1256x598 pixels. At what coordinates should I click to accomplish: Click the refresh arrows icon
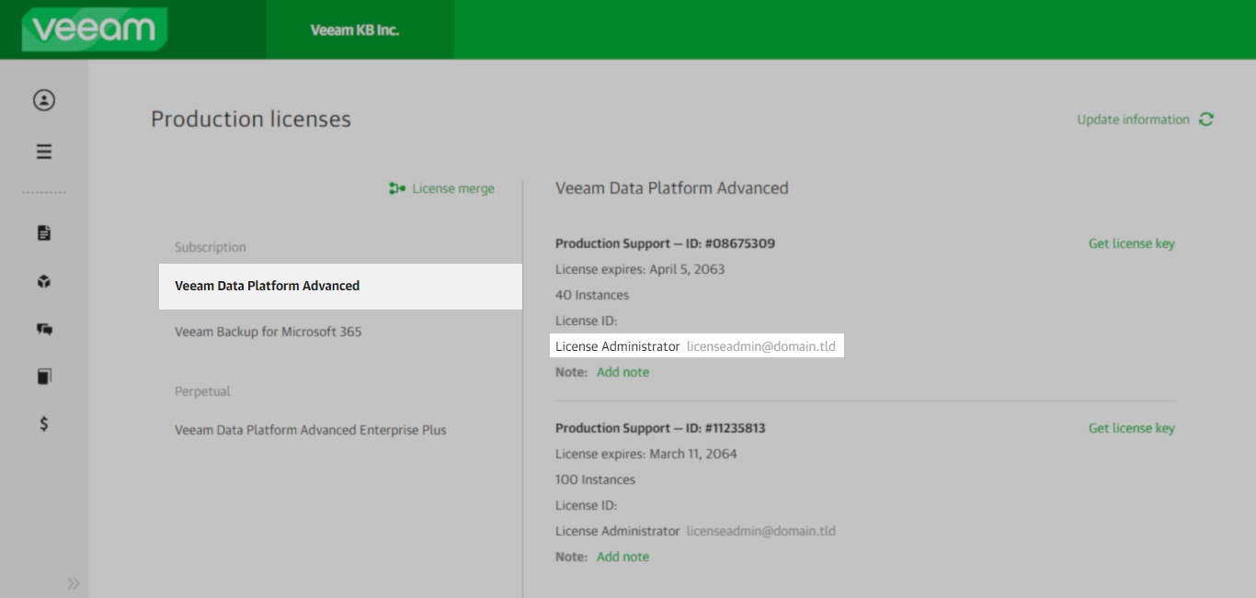(x=1206, y=119)
